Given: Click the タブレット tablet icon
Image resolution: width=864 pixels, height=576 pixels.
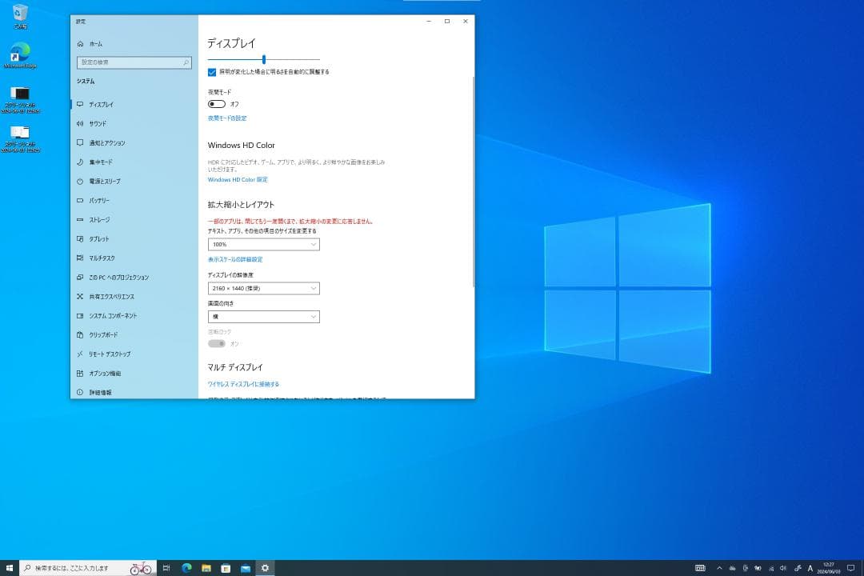Looking at the screenshot, I should [81, 238].
